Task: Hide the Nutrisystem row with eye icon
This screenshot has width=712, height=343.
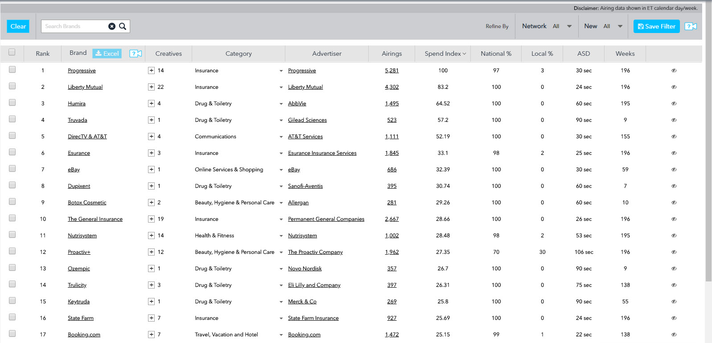Action: coord(674,236)
